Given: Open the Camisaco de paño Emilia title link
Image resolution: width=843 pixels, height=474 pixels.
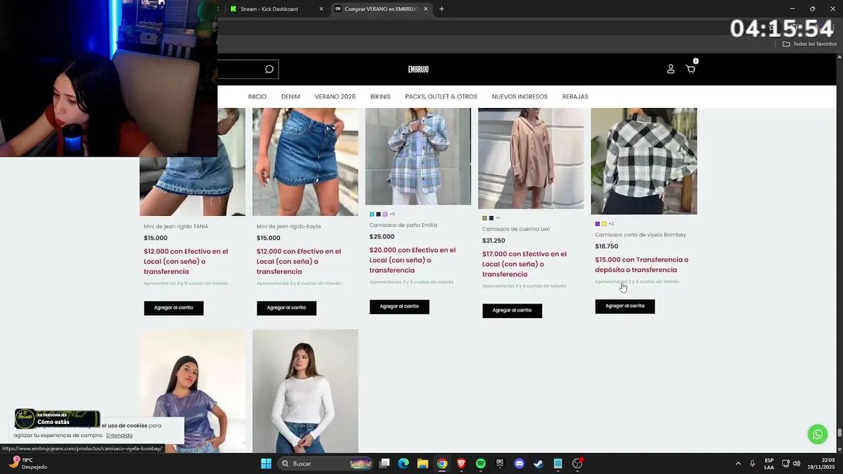Looking at the screenshot, I should click(403, 225).
